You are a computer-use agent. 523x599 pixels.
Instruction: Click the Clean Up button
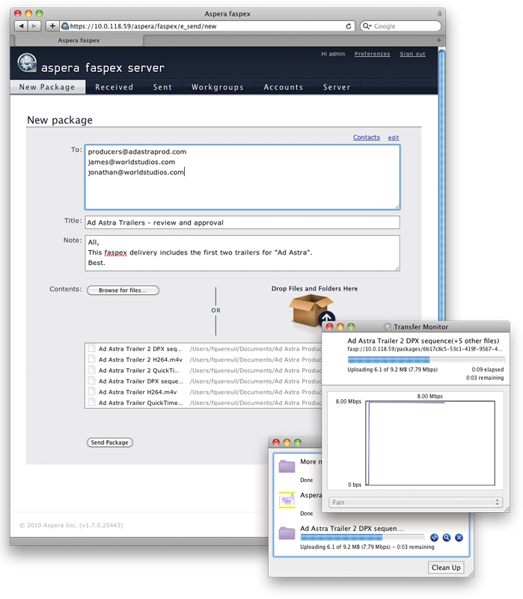(445, 568)
